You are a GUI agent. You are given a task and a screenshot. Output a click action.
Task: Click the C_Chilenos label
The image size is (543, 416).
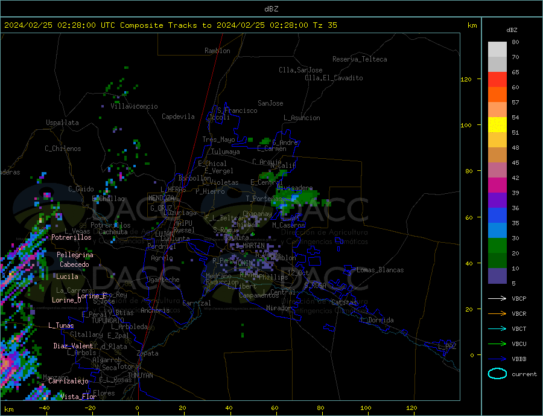63,149
